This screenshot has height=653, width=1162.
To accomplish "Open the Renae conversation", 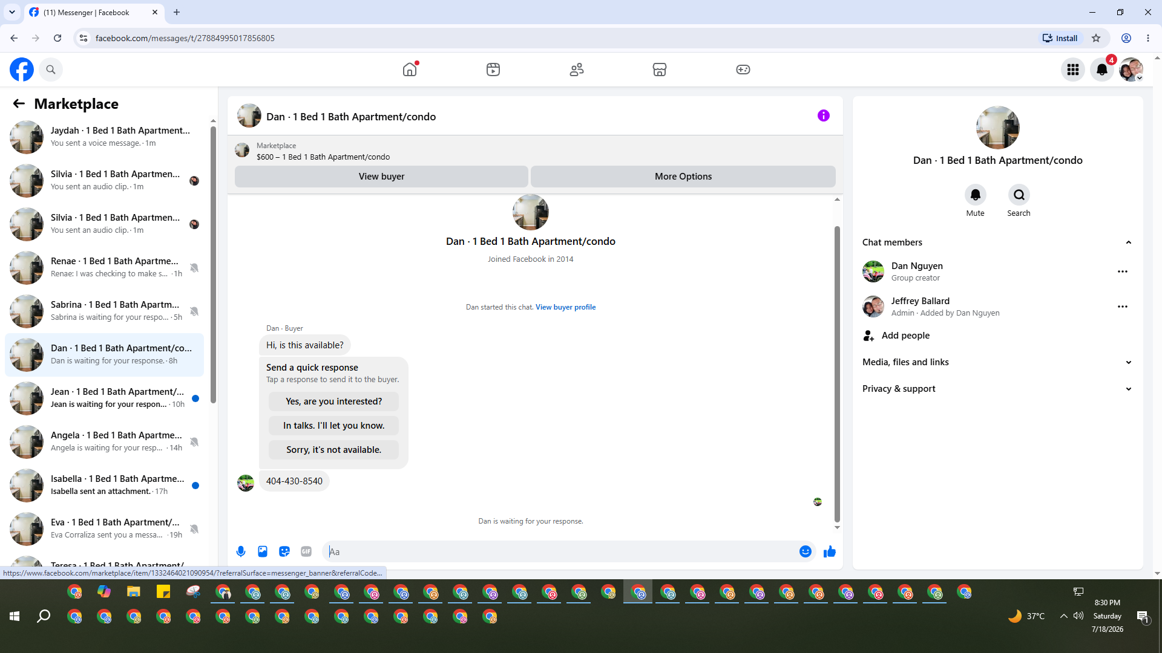I will pos(104,268).
